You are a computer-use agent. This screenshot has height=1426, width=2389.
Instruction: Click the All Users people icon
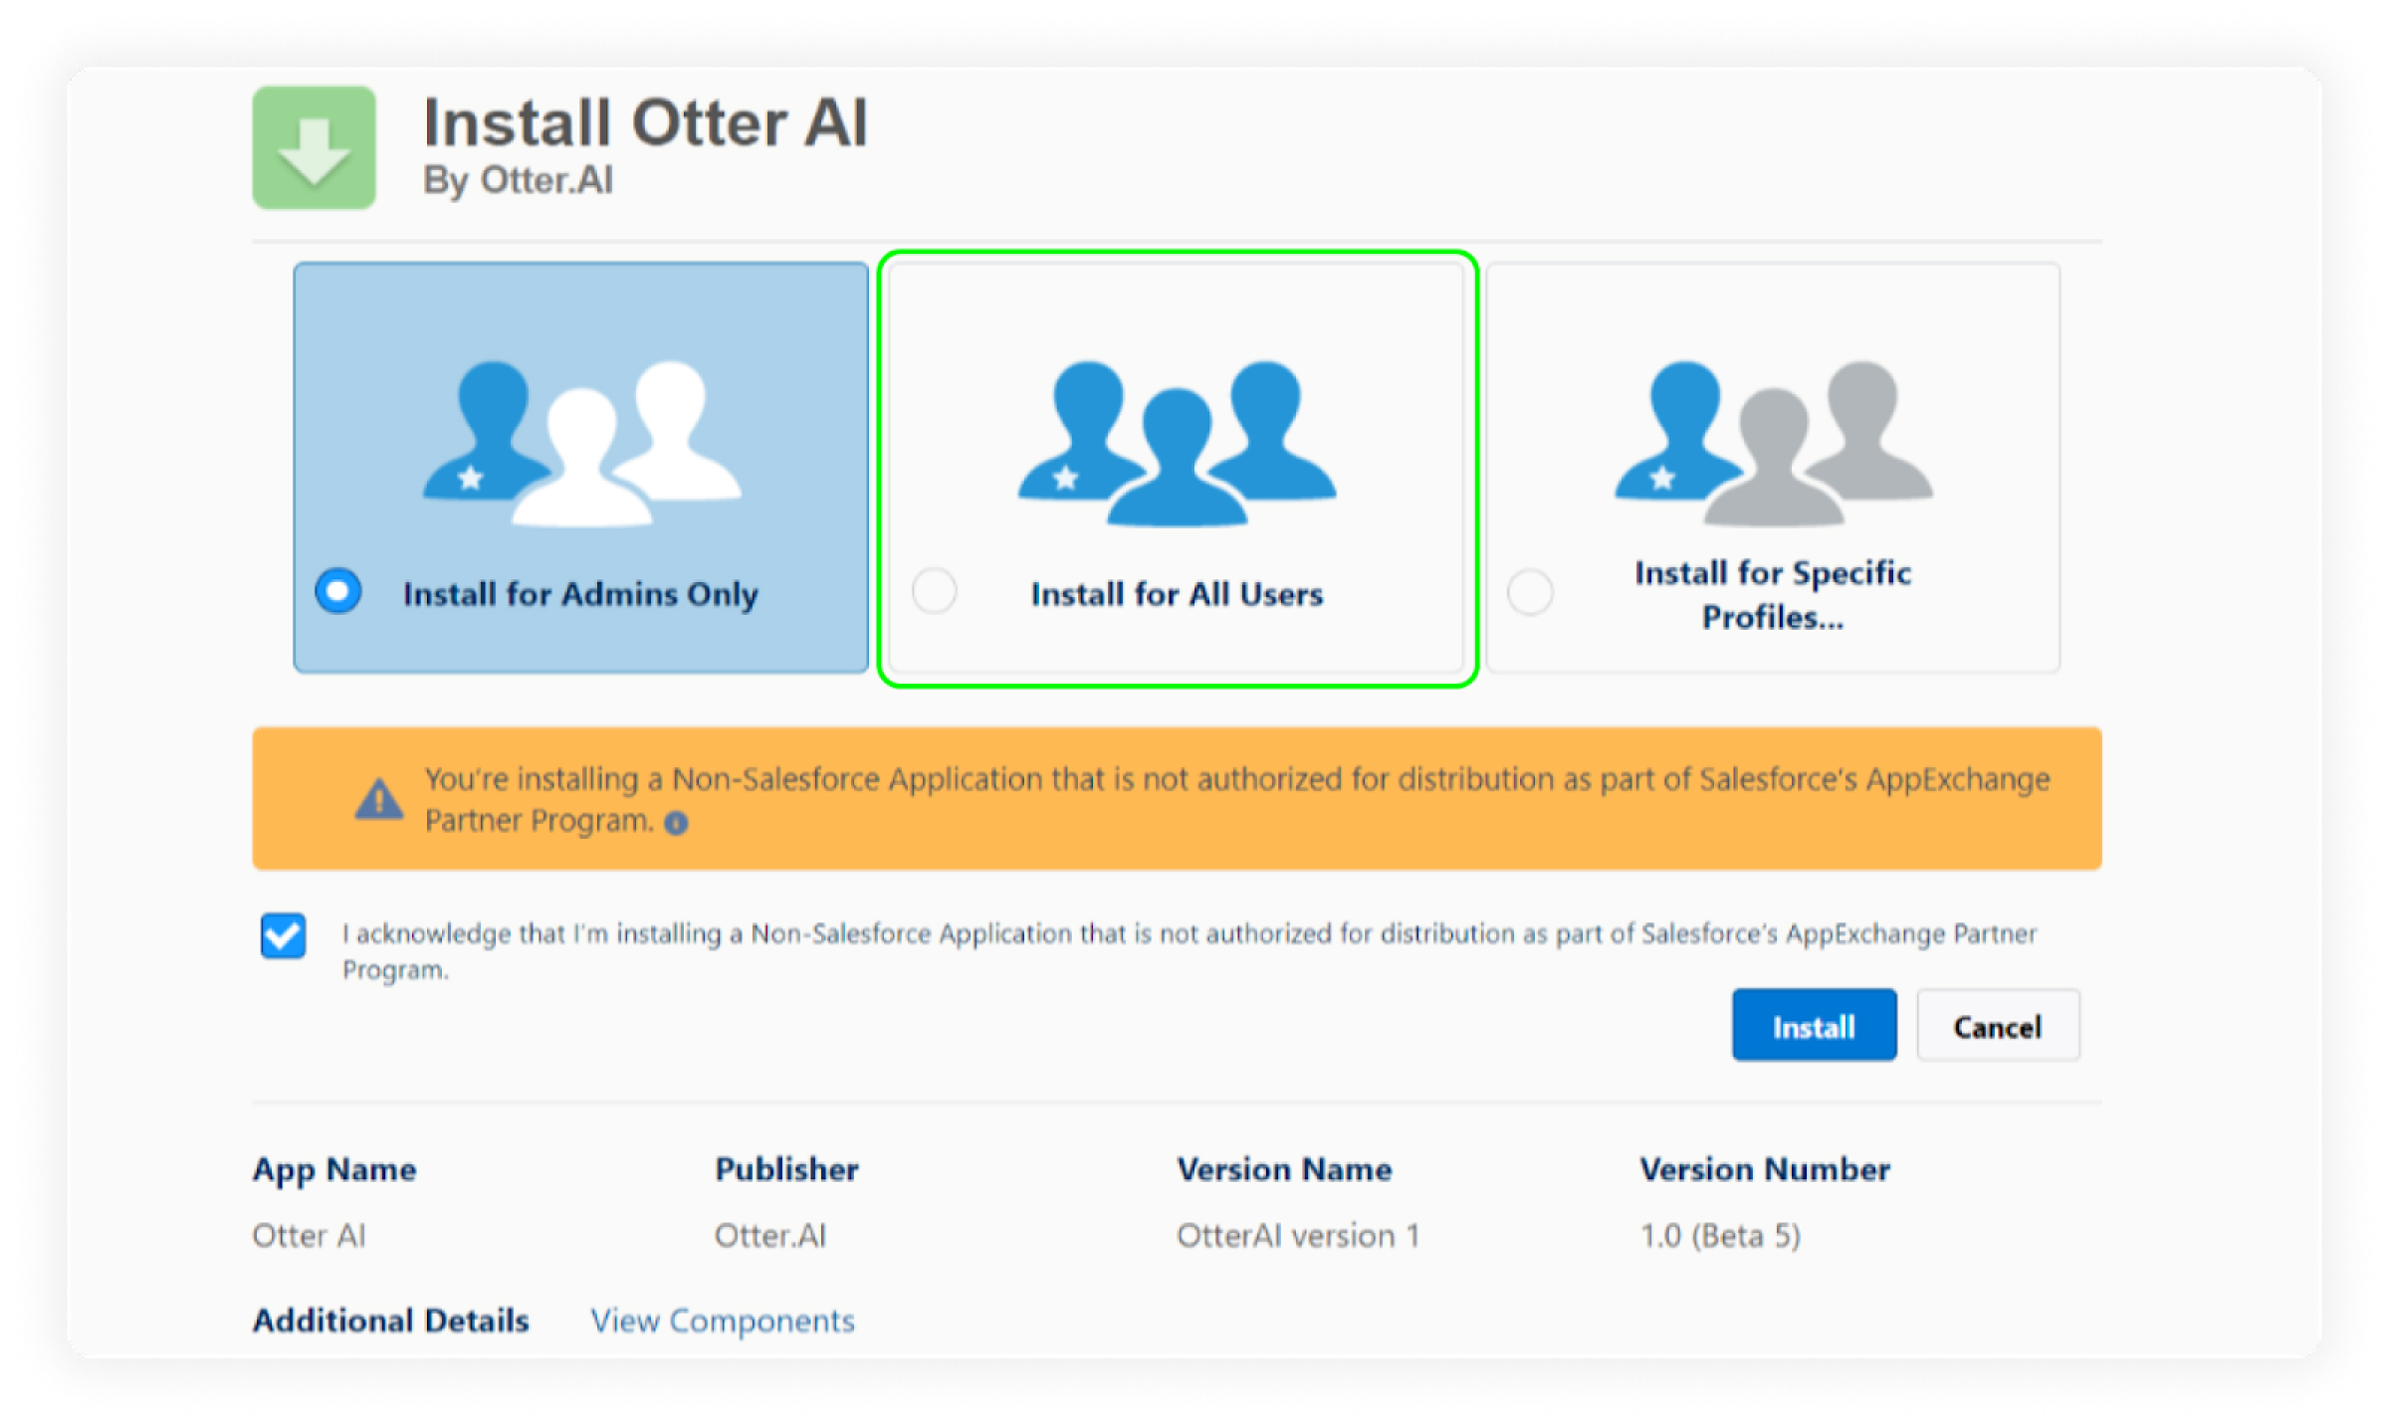click(x=1177, y=443)
